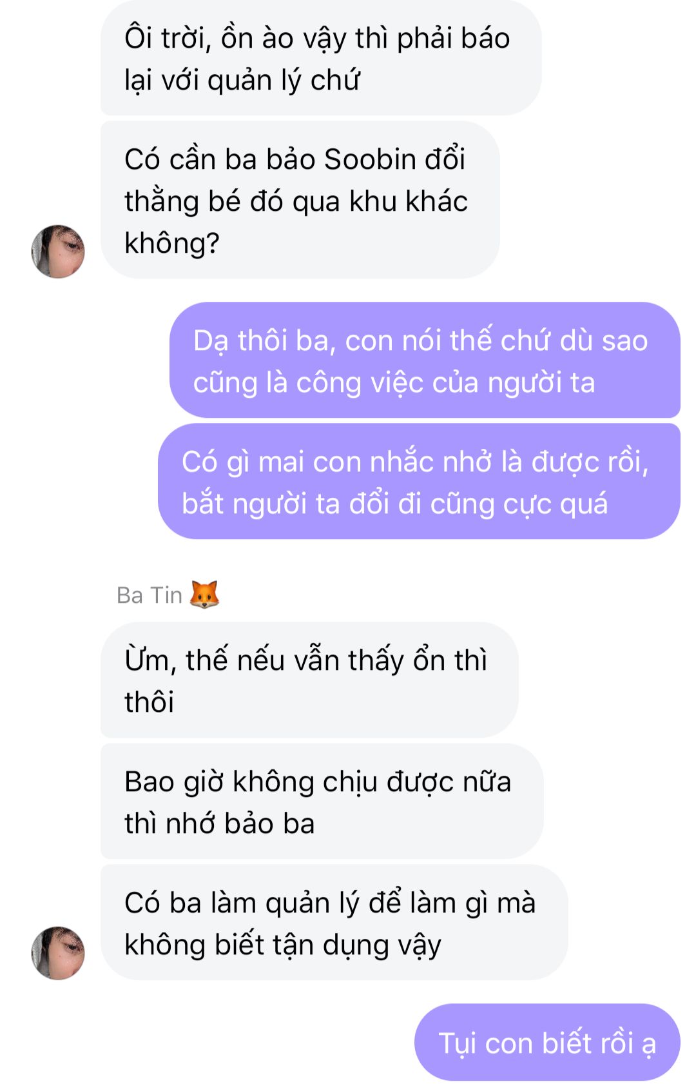696x1084 pixels.
Task: Click 'thì nhớ bảo ba' text line
Action: pyautogui.click(x=220, y=824)
